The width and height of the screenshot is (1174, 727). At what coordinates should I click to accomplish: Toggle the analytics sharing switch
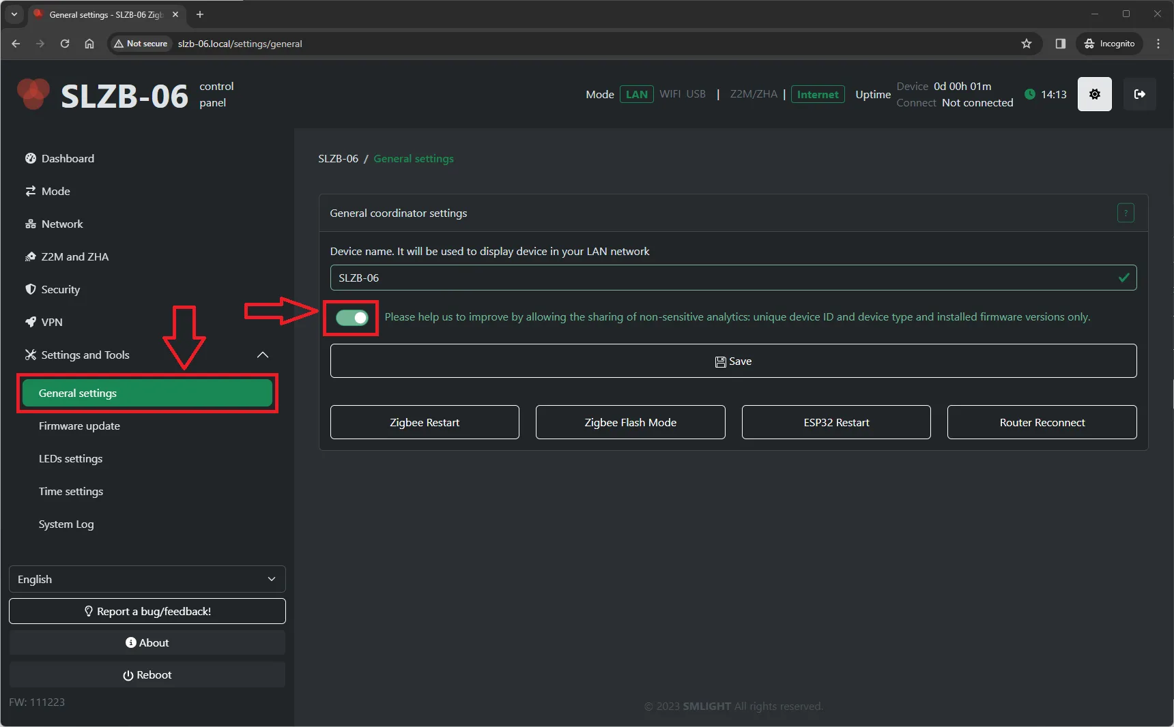pyautogui.click(x=352, y=318)
